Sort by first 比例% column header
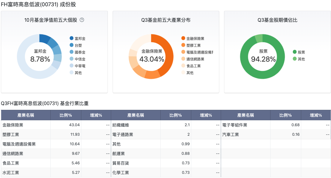 click(x=66, y=115)
